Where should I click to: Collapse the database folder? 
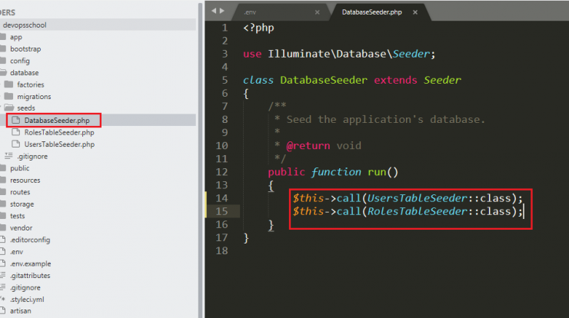point(25,73)
